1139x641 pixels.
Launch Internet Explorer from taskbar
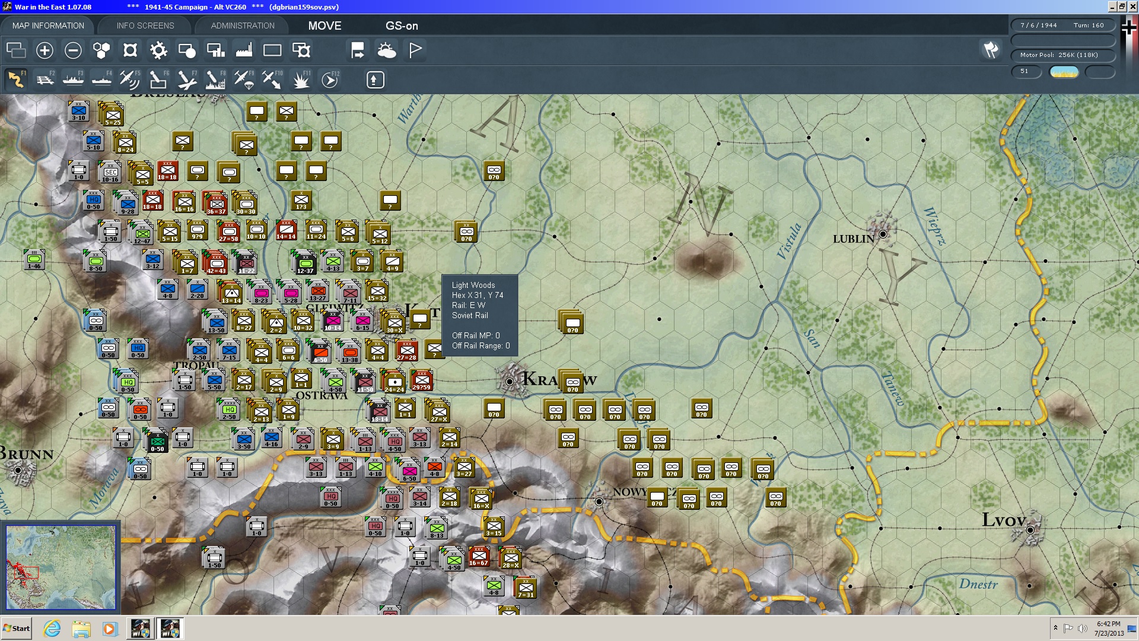coord(52,629)
